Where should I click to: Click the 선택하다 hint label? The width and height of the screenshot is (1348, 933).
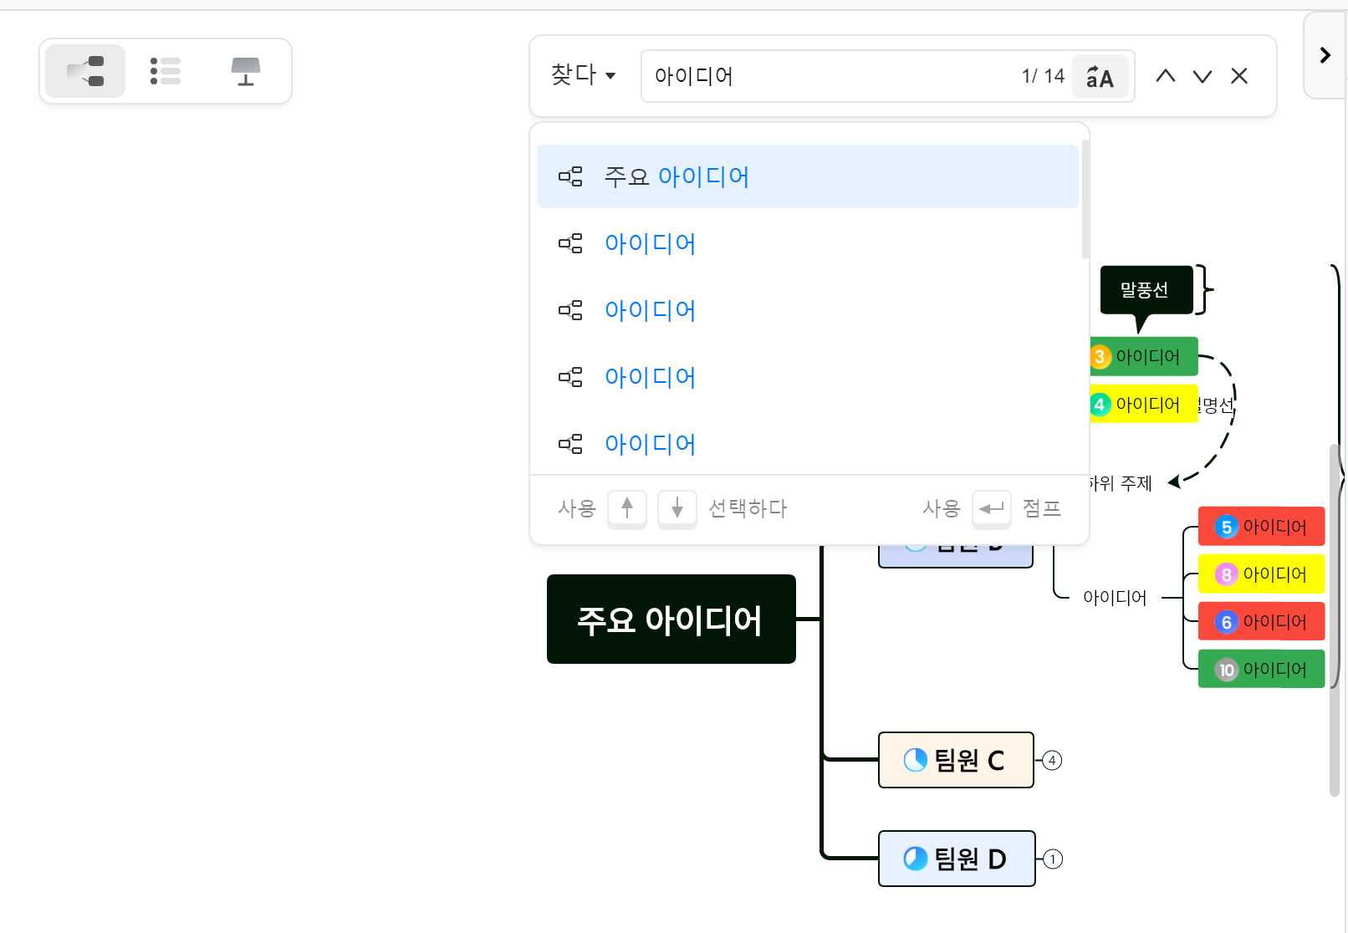(x=748, y=508)
